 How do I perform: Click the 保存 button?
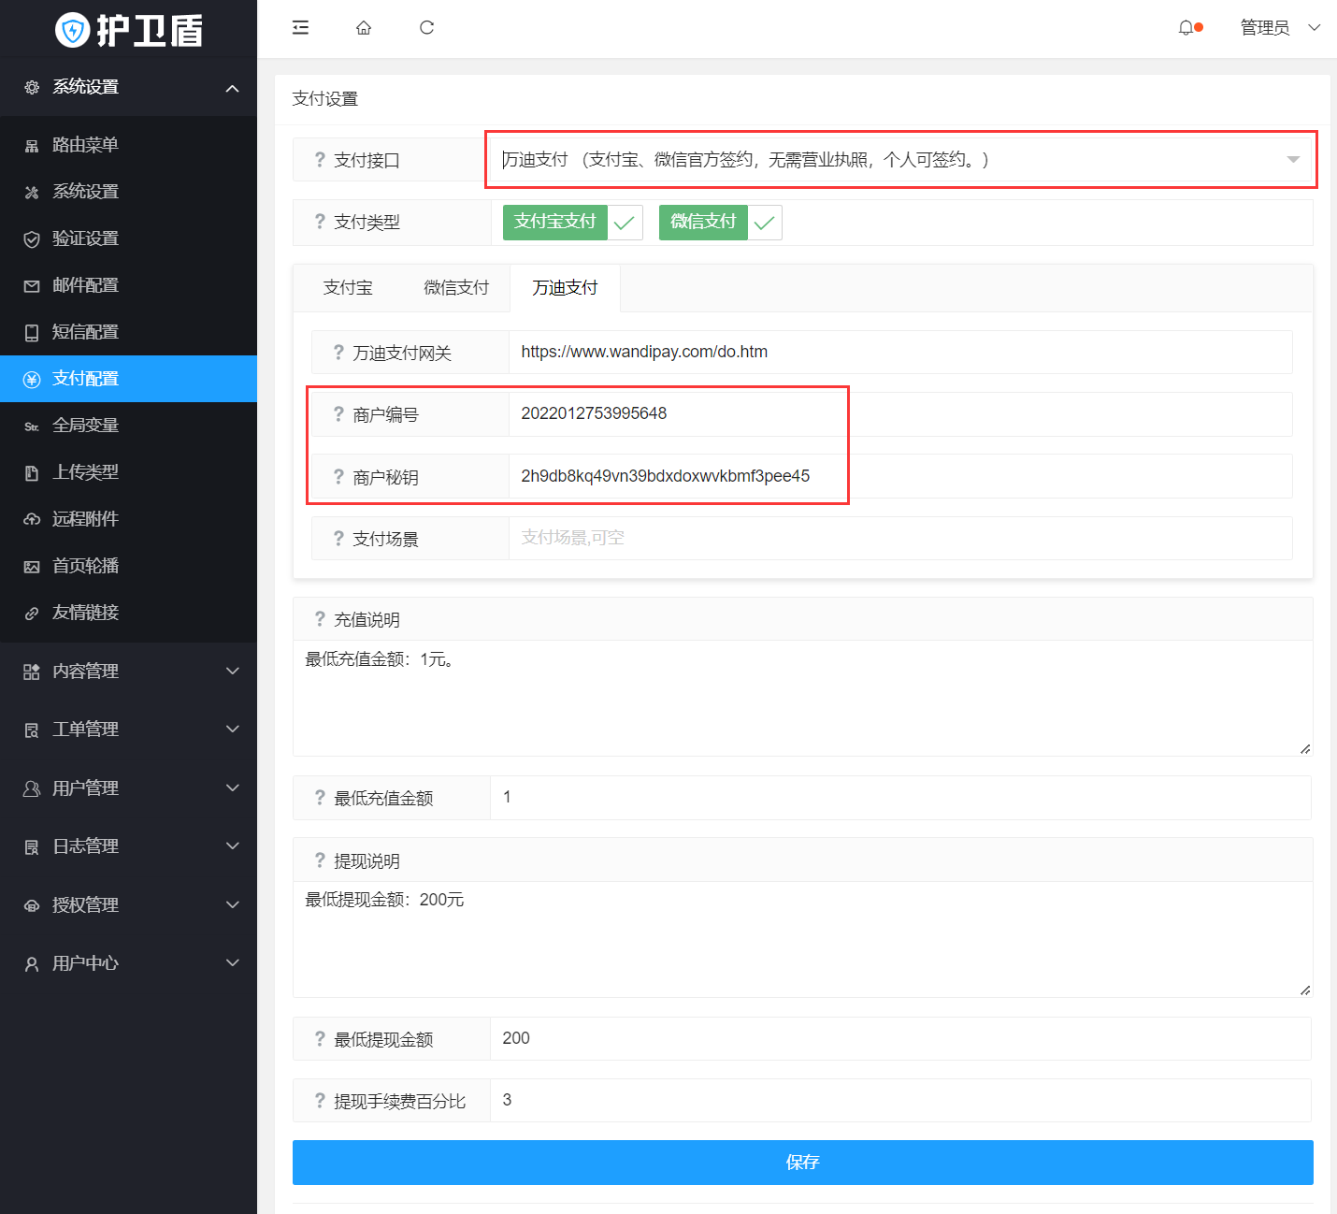coord(802,1163)
